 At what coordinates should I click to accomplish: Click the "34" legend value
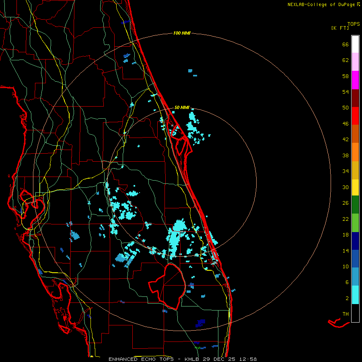point(346,171)
